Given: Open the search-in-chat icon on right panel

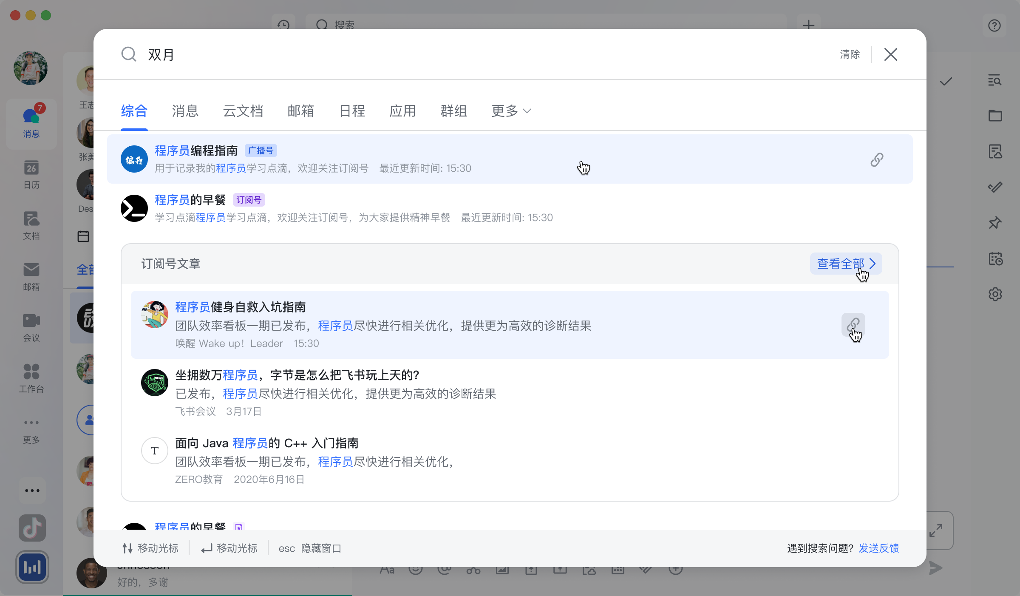Looking at the screenshot, I should (995, 80).
